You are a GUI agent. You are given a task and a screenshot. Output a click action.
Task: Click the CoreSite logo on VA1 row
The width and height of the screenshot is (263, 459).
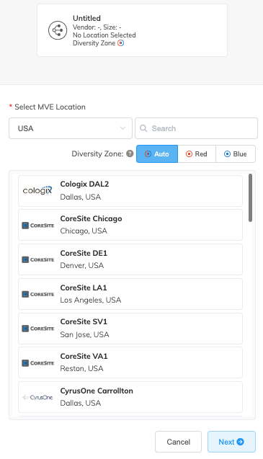(x=38, y=363)
